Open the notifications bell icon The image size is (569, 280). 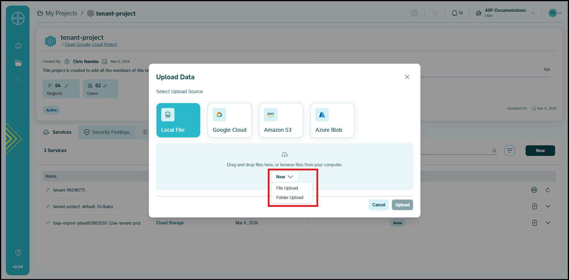point(454,13)
